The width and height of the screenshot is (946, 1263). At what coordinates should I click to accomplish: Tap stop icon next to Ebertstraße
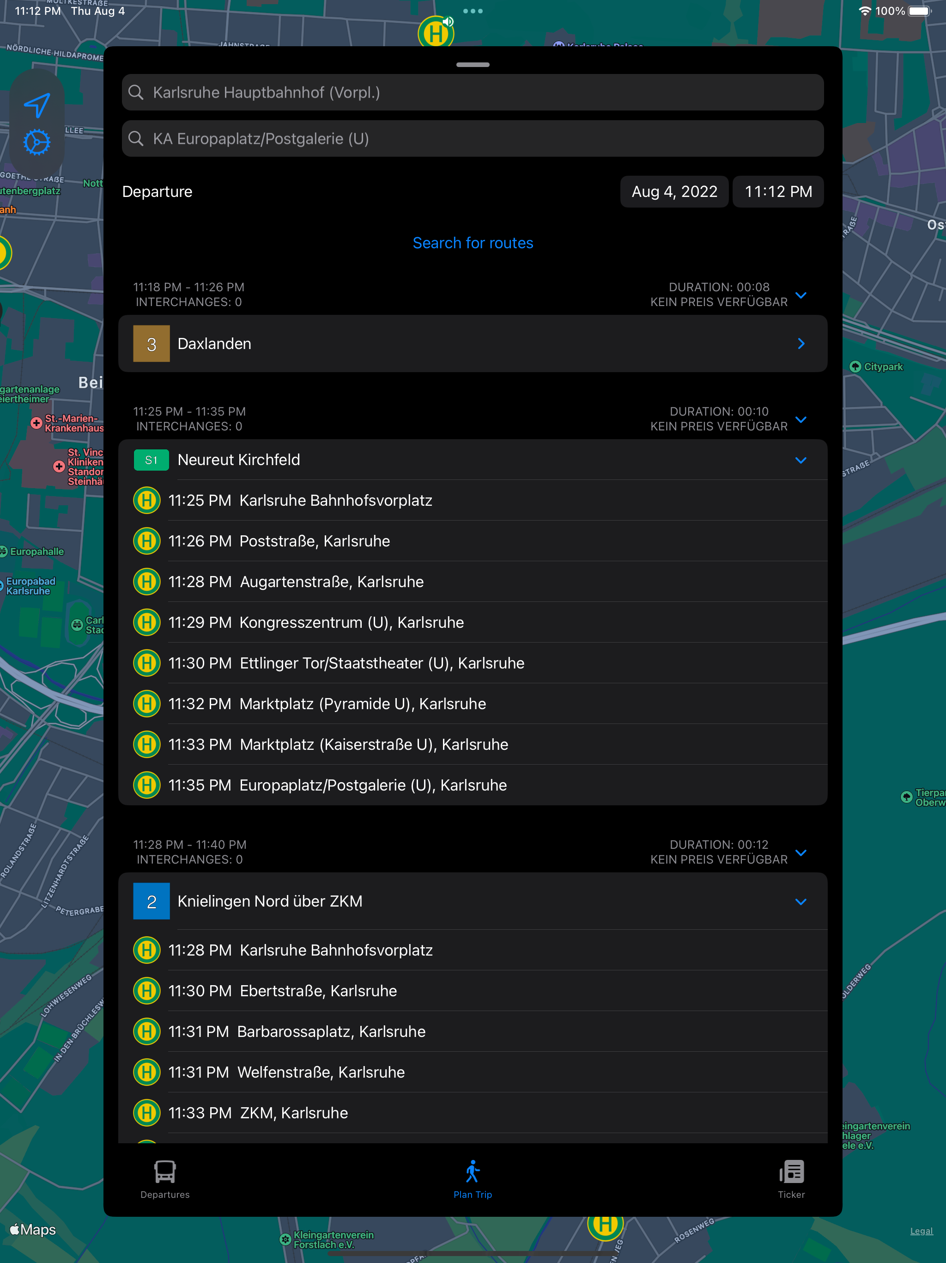tap(146, 991)
